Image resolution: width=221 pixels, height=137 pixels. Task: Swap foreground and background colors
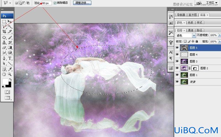[x=10, y=79]
